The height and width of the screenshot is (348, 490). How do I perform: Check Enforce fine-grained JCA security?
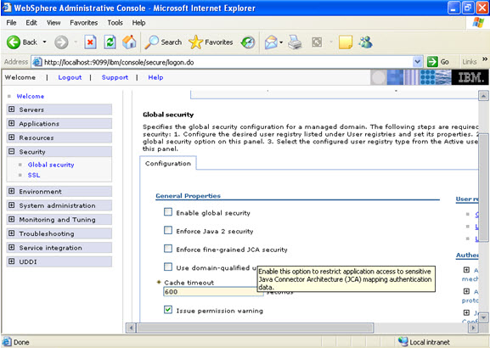[168, 249]
